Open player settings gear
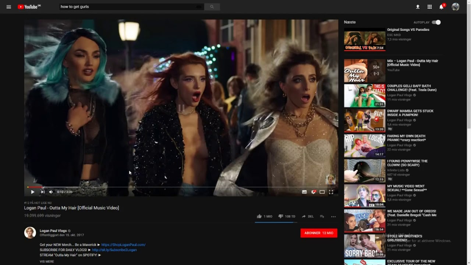Image resolution: width=471 pixels, height=265 pixels. tap(314, 192)
